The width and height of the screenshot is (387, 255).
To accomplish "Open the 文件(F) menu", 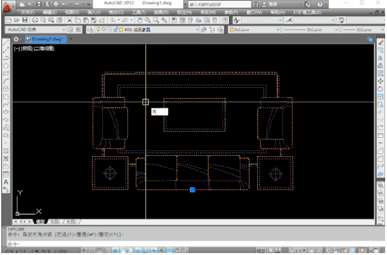I will [28, 12].
